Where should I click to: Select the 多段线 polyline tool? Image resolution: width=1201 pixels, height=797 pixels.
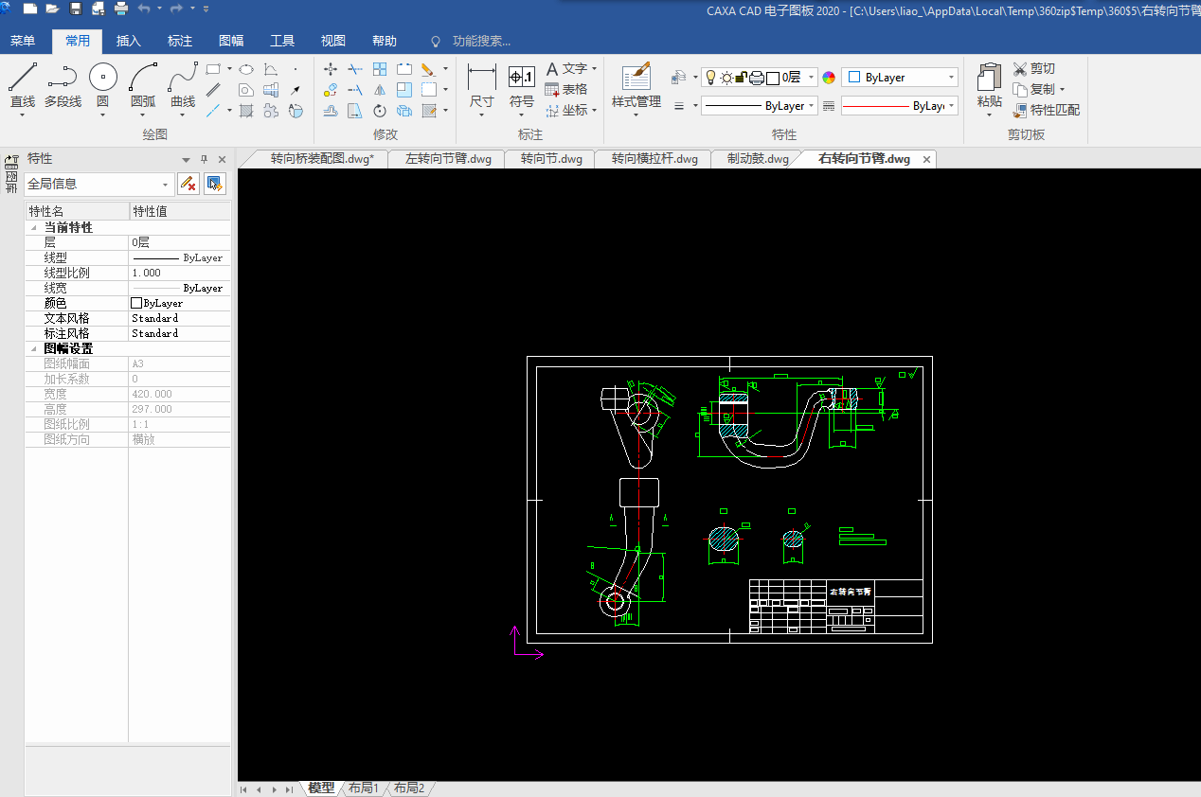[63, 85]
